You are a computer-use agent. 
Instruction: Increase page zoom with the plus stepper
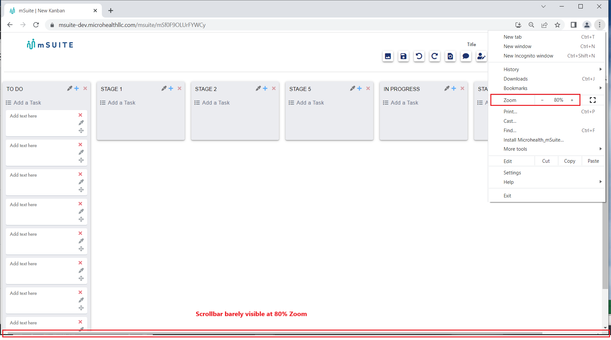572,100
